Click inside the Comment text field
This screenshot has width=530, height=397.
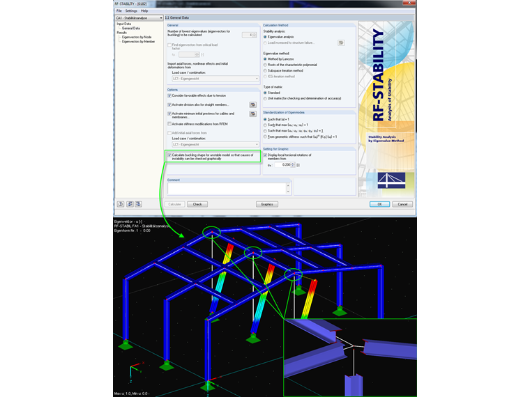point(227,189)
